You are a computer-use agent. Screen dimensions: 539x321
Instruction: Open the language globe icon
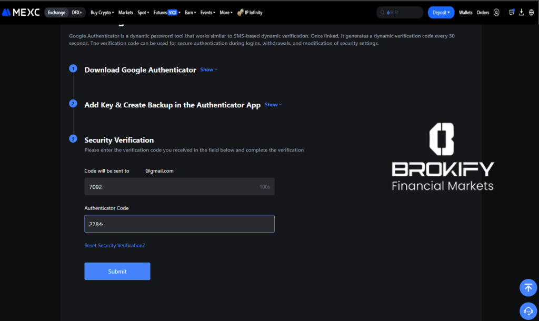(532, 12)
